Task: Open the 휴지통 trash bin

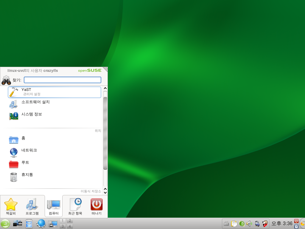Action: tap(55, 177)
